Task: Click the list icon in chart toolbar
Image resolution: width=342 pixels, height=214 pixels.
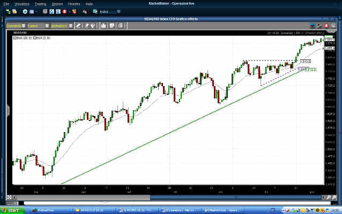Action: click(120, 25)
